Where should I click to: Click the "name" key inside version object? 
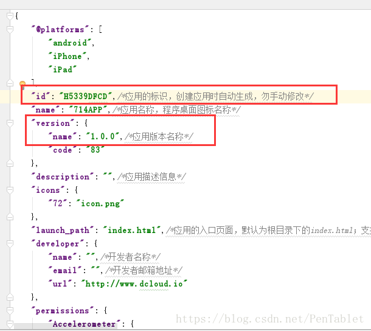pos(63,136)
